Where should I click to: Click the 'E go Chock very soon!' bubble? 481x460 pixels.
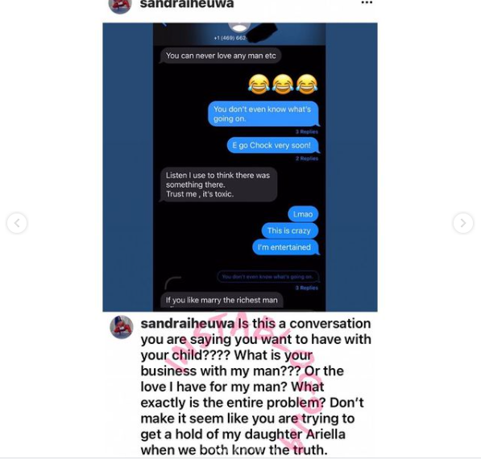(272, 145)
